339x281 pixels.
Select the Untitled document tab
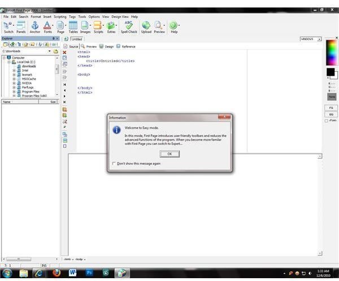pyautogui.click(x=77, y=39)
